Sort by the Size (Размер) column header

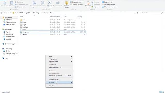pos(80,17)
